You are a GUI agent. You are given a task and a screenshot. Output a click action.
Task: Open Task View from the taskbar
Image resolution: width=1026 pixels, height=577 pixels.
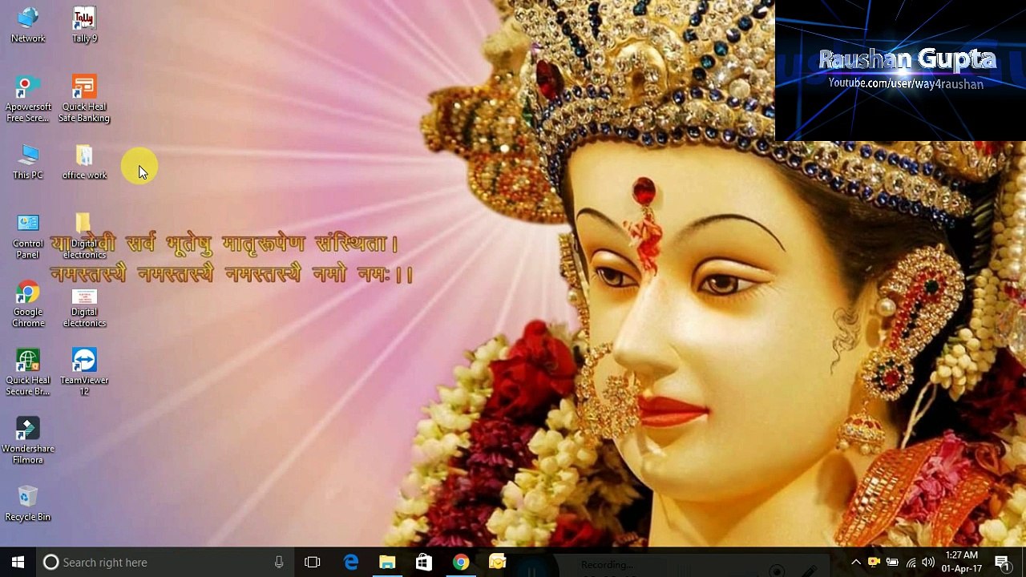click(313, 562)
